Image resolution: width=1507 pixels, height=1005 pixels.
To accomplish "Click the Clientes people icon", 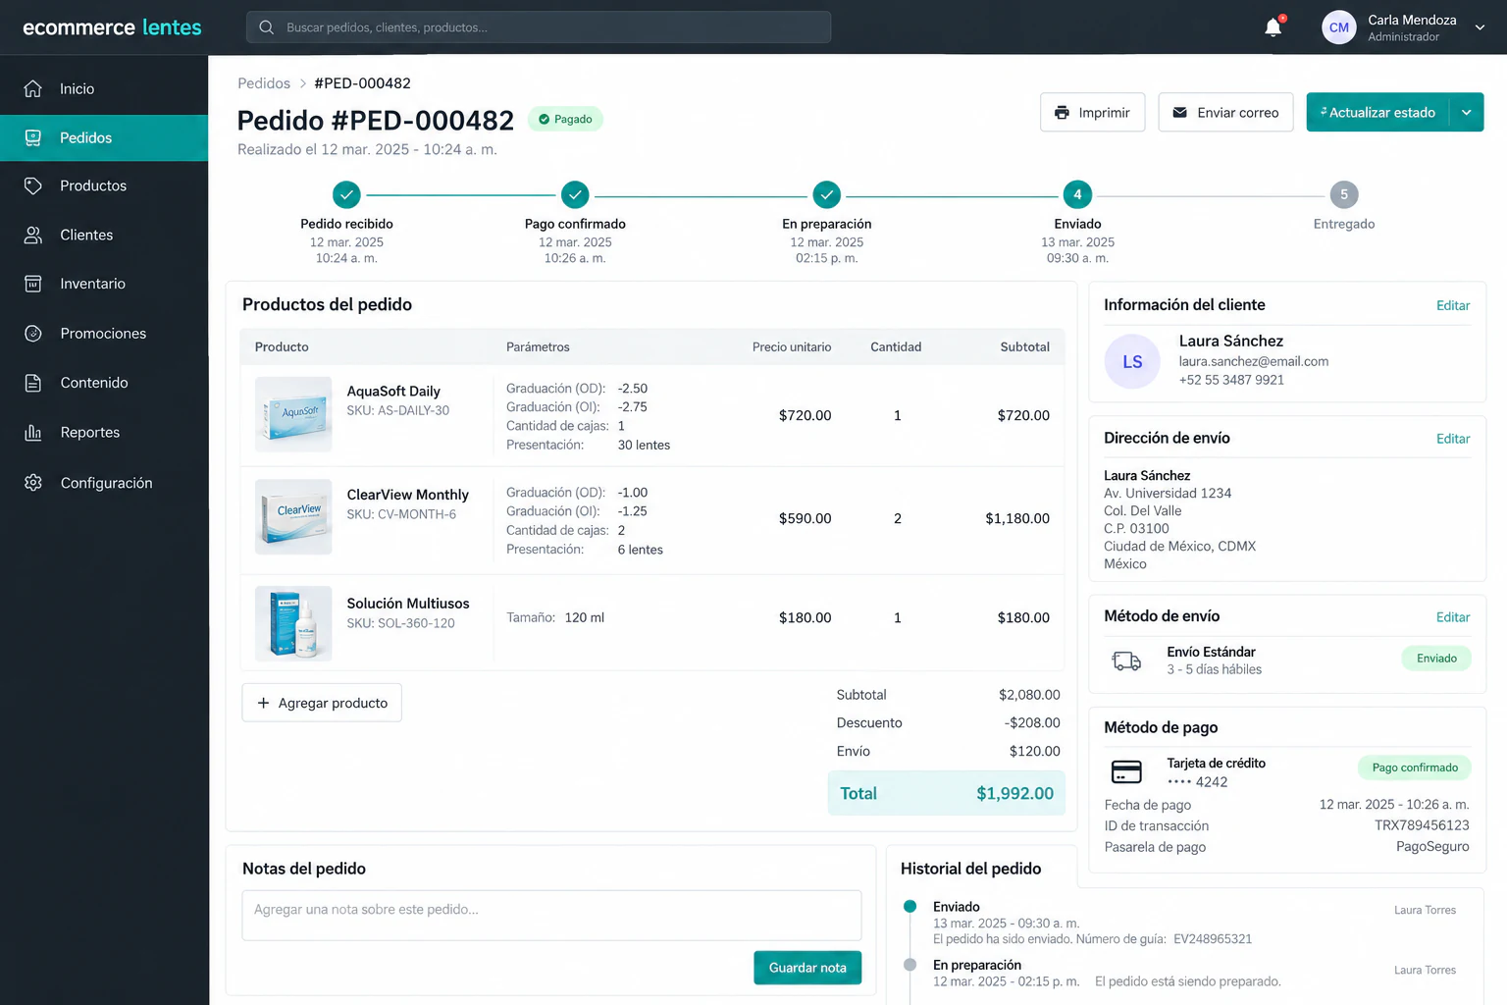I will 33,235.
